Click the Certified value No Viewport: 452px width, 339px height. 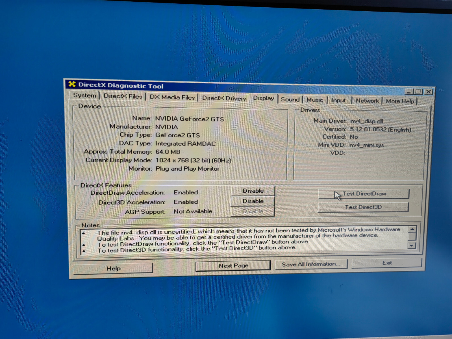click(x=354, y=137)
